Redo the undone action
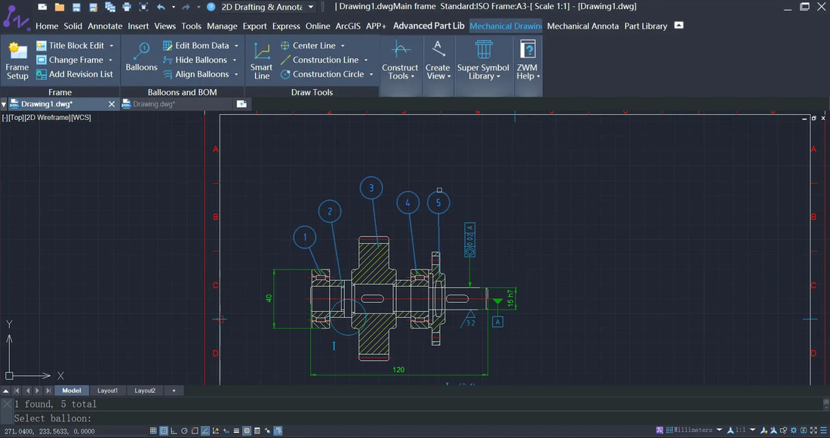The height and width of the screenshot is (438, 830). click(x=186, y=7)
